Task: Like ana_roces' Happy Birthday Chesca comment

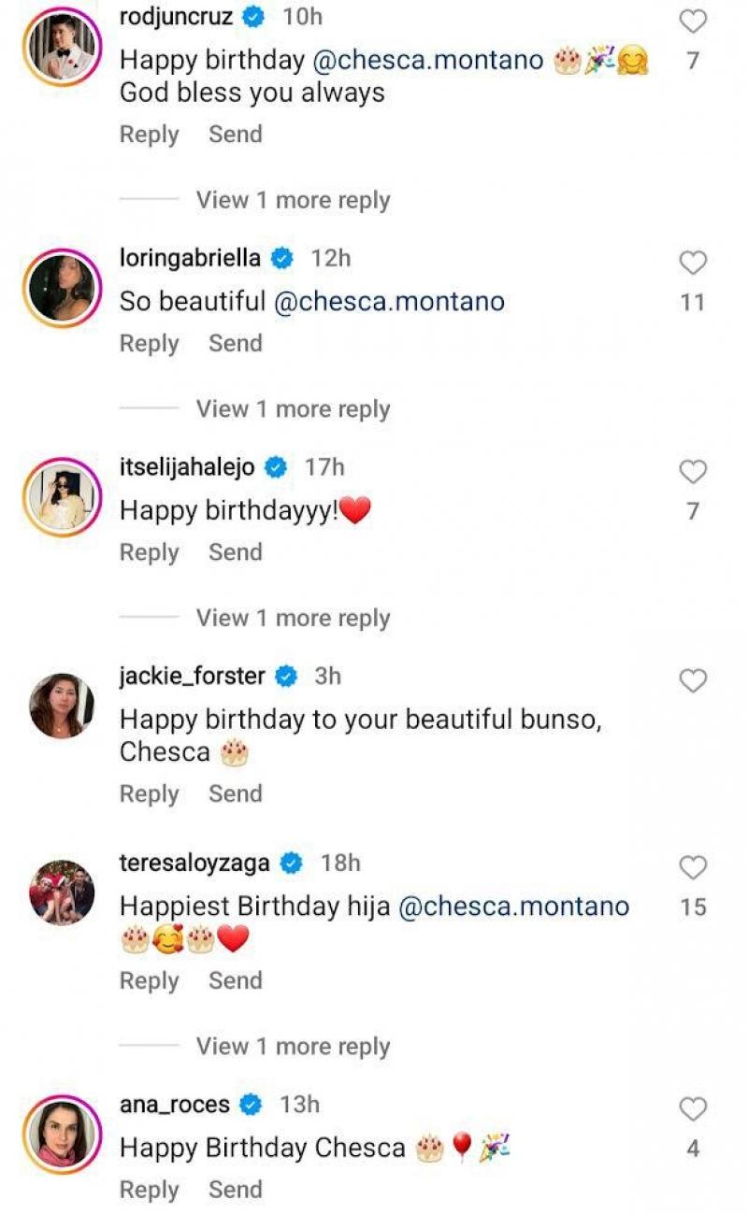Action: [x=693, y=1109]
